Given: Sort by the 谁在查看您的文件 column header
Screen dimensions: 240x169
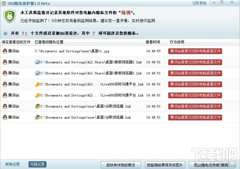Looking at the screenshot, I should pos(16,42).
